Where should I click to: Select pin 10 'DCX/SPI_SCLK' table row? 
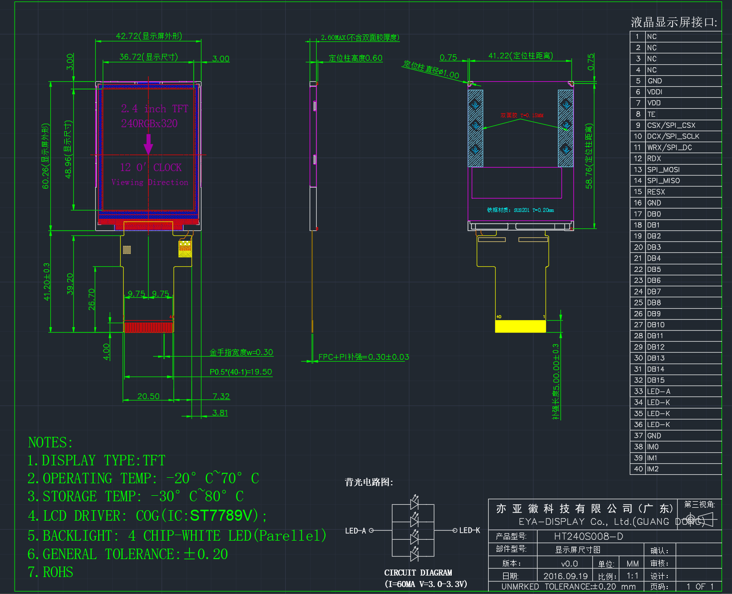click(x=676, y=136)
